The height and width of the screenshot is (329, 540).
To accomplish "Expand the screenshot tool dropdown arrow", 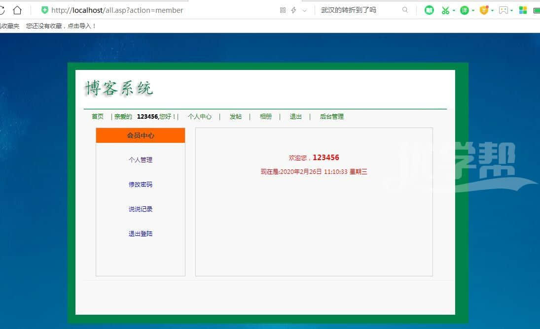I will tap(454, 10).
